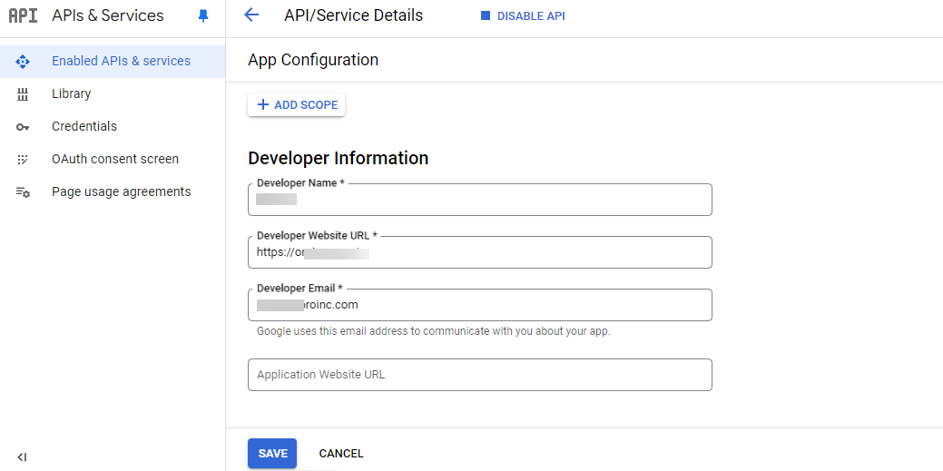Click the Enabled APIs & services icon
The image size is (943, 471).
click(24, 61)
